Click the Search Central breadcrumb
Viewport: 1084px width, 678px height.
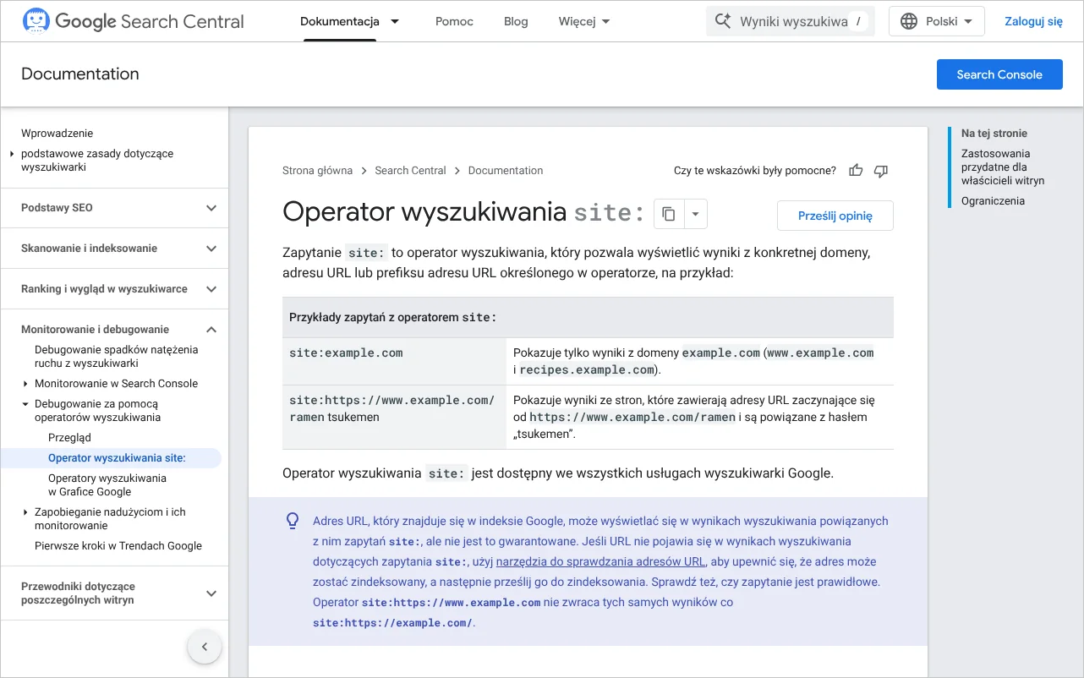coord(410,171)
